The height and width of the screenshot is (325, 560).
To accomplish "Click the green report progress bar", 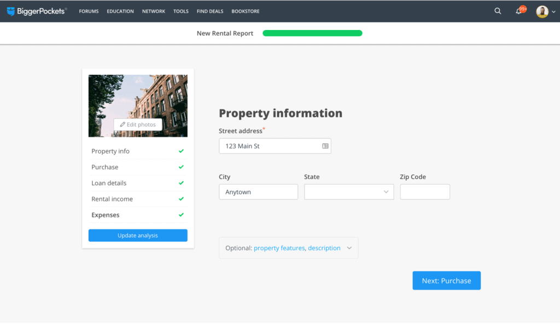I will (x=312, y=33).
